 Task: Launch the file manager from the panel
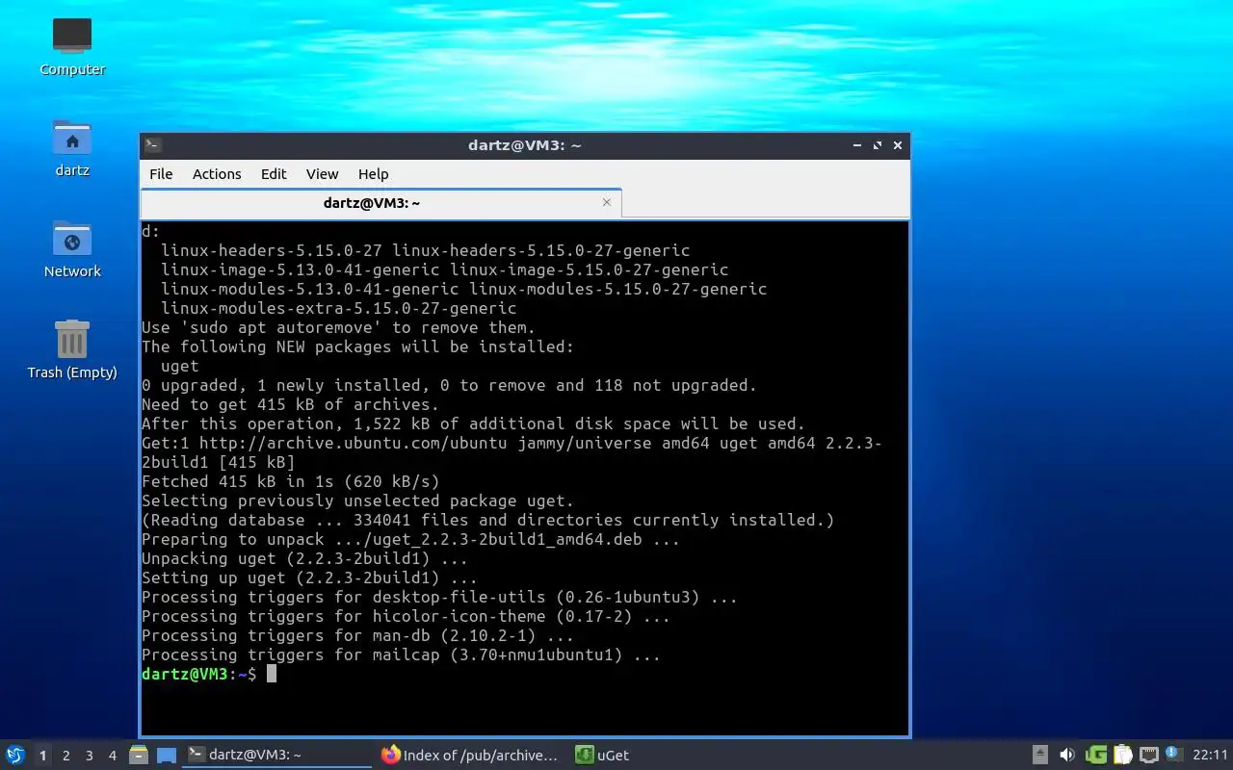pyautogui.click(x=139, y=755)
